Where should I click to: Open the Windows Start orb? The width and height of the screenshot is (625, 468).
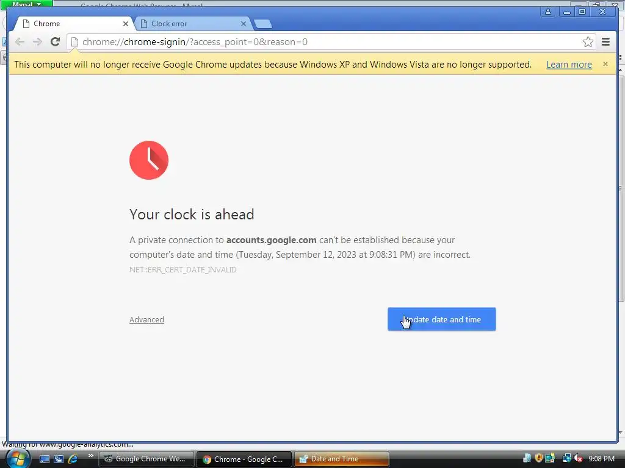point(18,458)
